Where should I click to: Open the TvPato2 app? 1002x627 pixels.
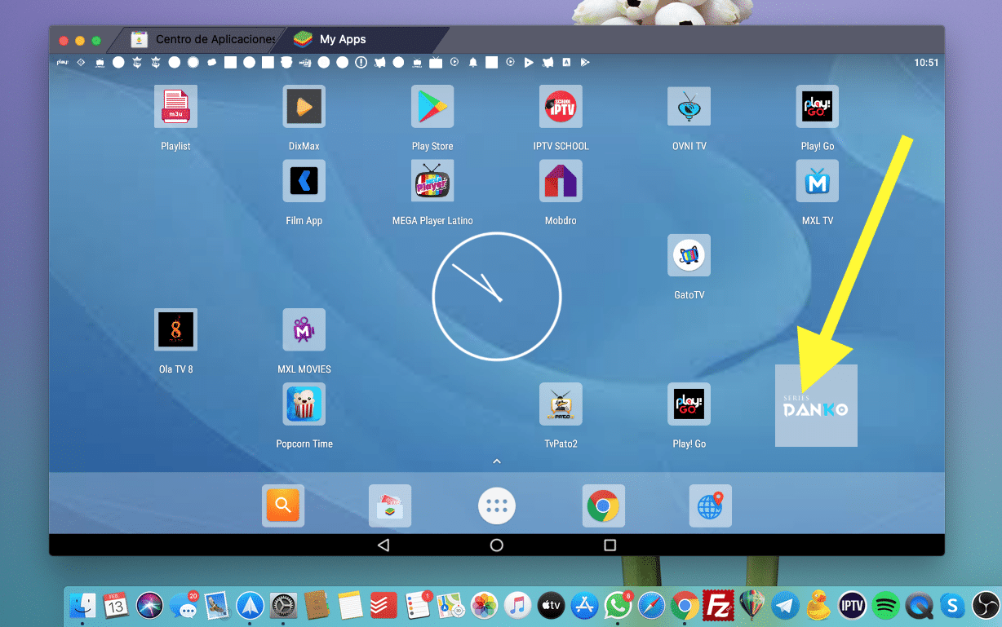(x=561, y=404)
